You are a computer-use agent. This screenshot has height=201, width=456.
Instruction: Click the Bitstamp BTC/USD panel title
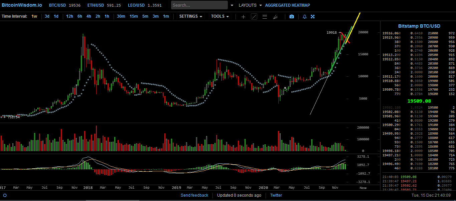point(419,26)
